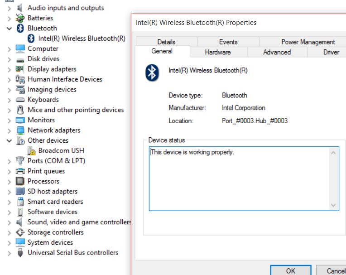The height and width of the screenshot is (275, 346).
Task: Click the Mice and other pointing devices icon
Action: coord(20,110)
